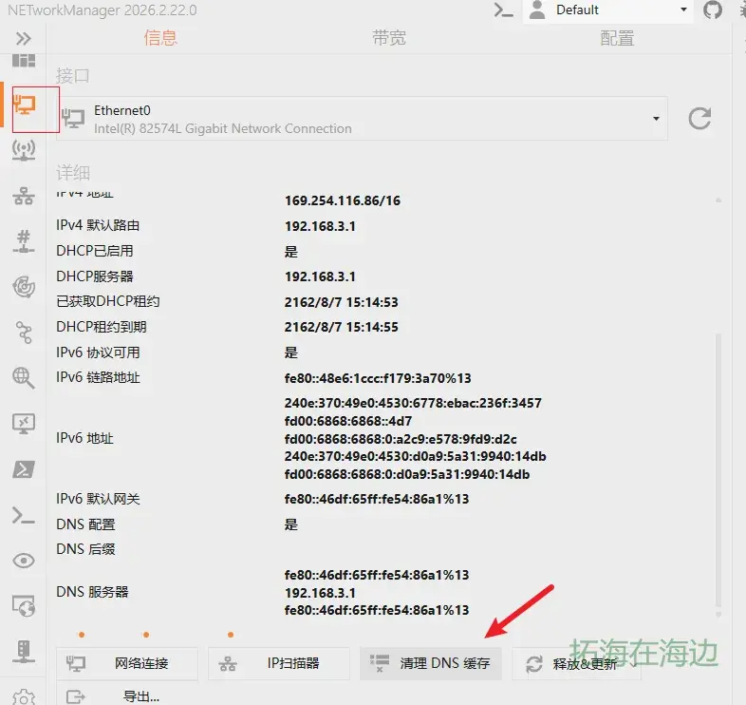Select IPv6 address 240e:370:49e0:4530:6778:ebac:236f:3457
Image resolution: width=746 pixels, height=705 pixels.
click(x=413, y=403)
